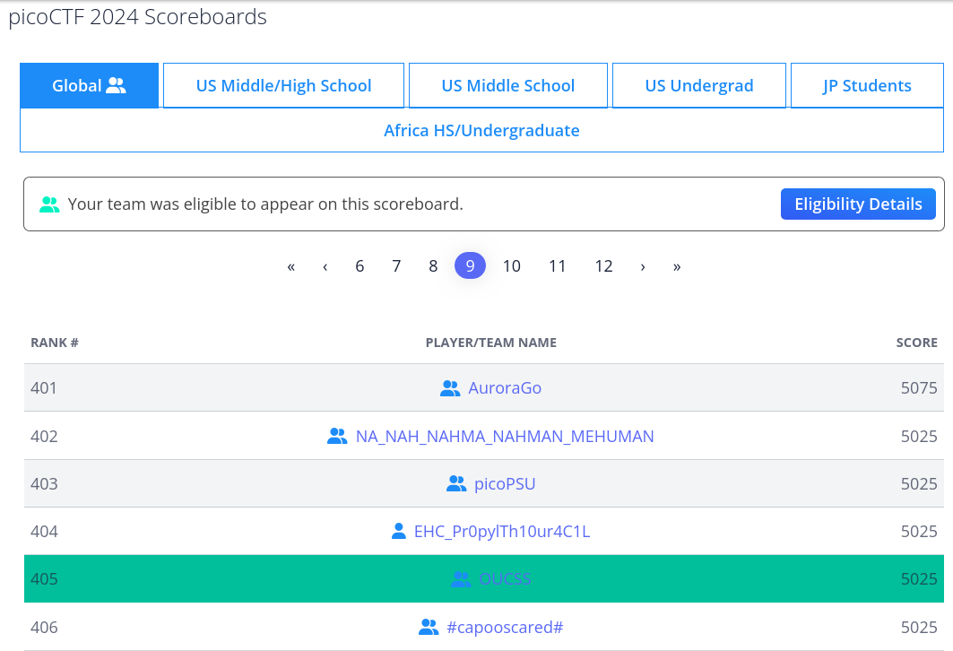Click the group icon on Global tab

pyautogui.click(x=116, y=86)
